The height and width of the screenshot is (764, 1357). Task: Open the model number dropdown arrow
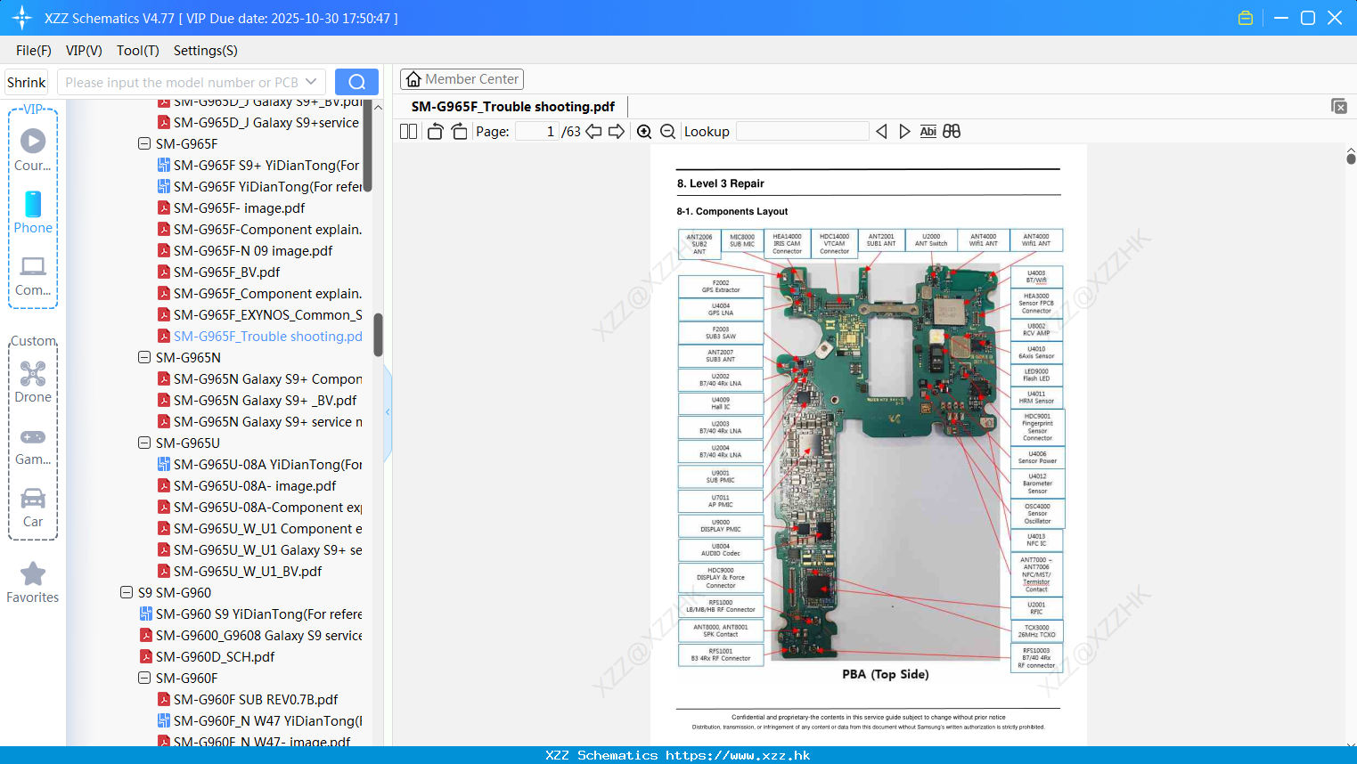tap(311, 82)
